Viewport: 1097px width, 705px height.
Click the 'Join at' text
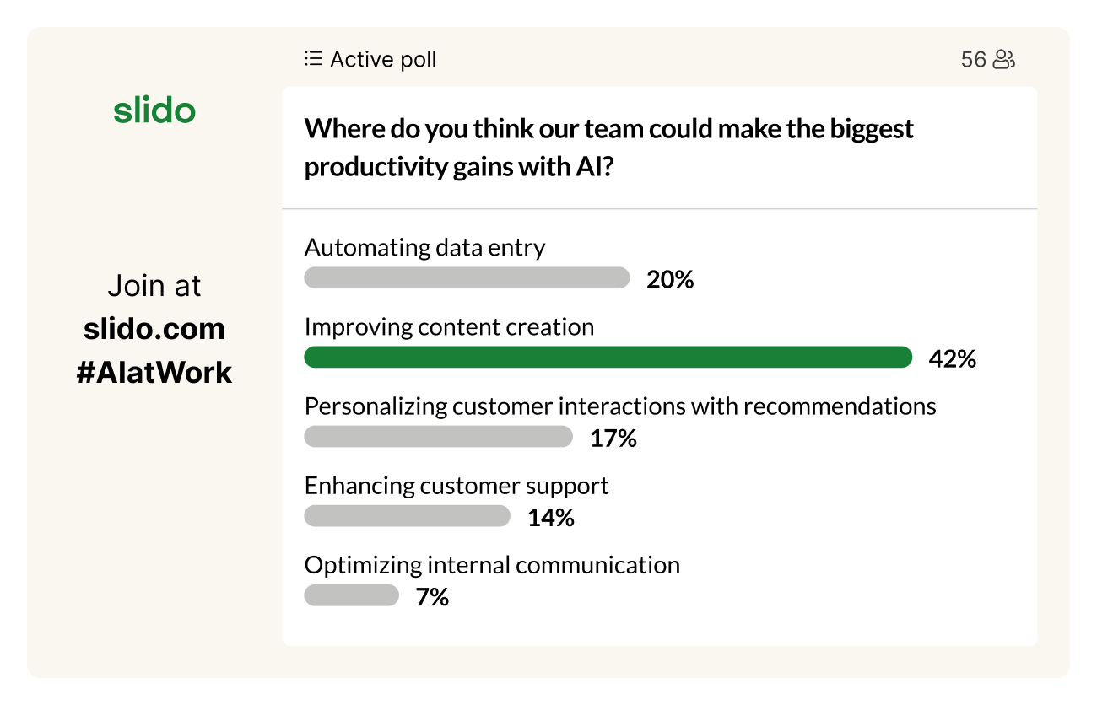(154, 286)
